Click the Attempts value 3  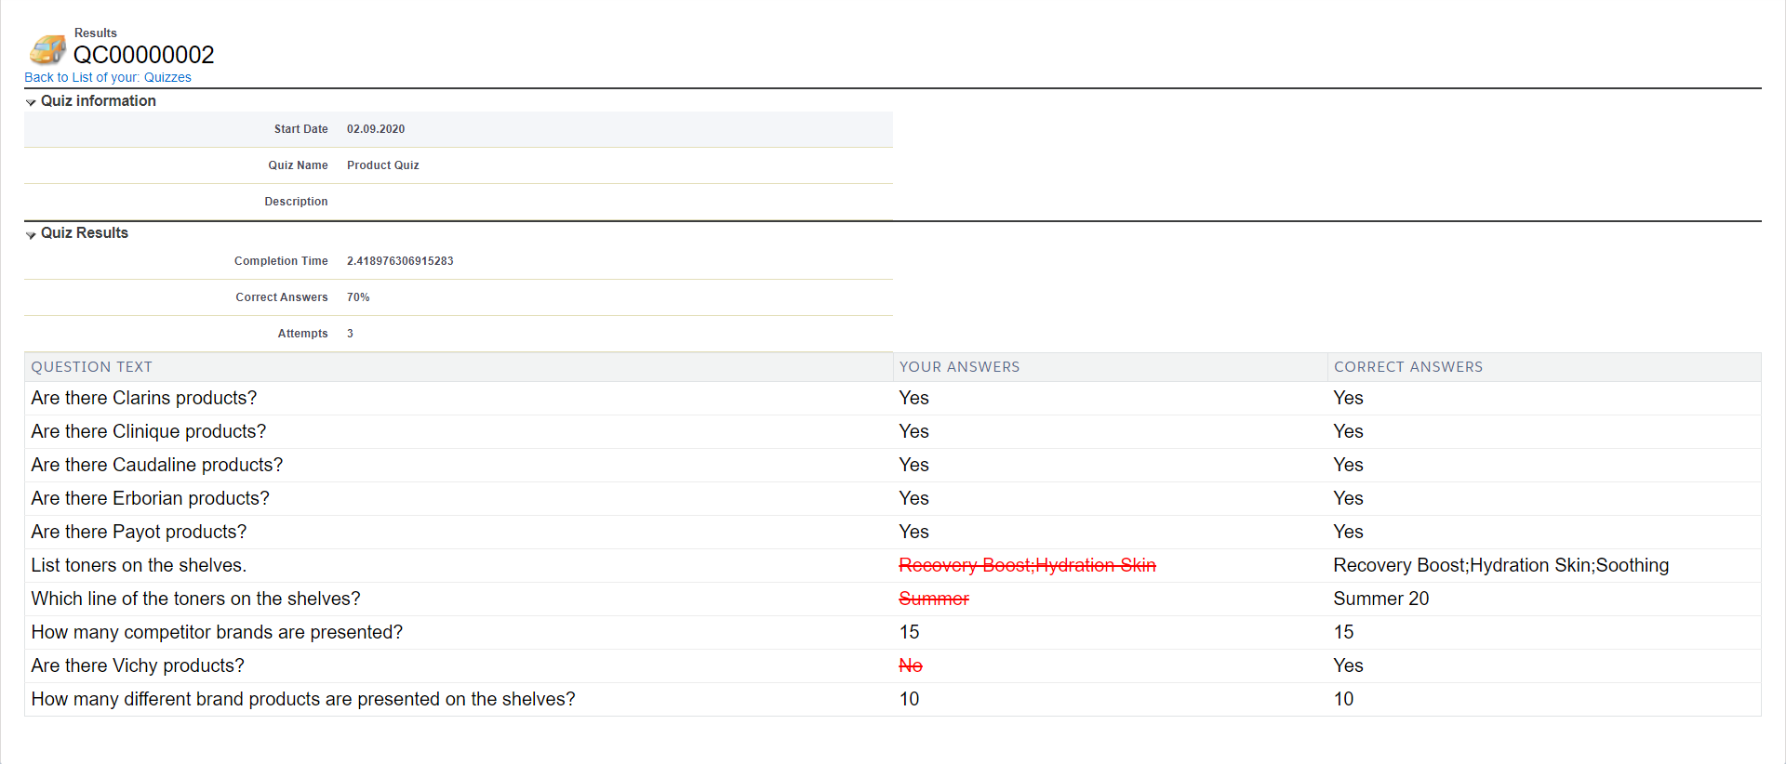(x=350, y=334)
